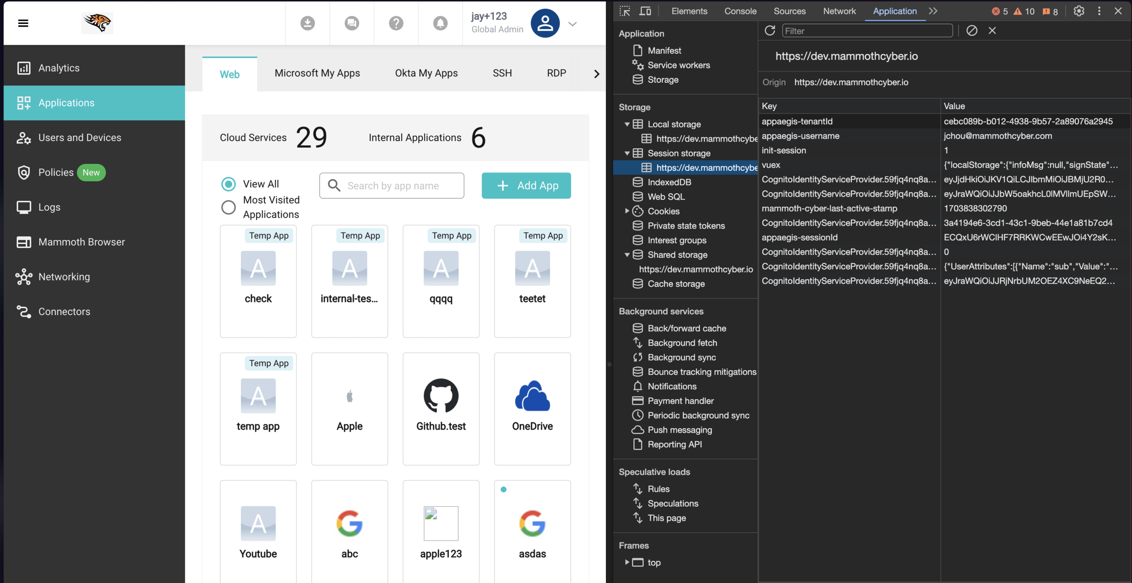The height and width of the screenshot is (583, 1132).
Task: Open the notifications bell icon
Action: [x=440, y=23]
